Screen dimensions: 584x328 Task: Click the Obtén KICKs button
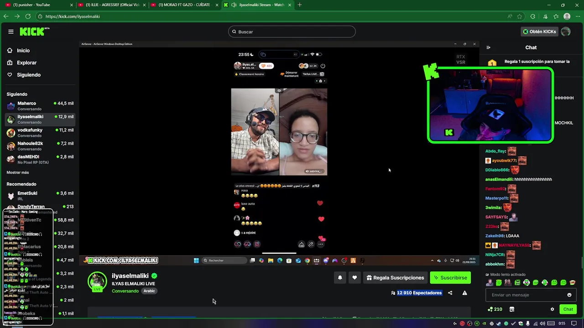pos(539,31)
